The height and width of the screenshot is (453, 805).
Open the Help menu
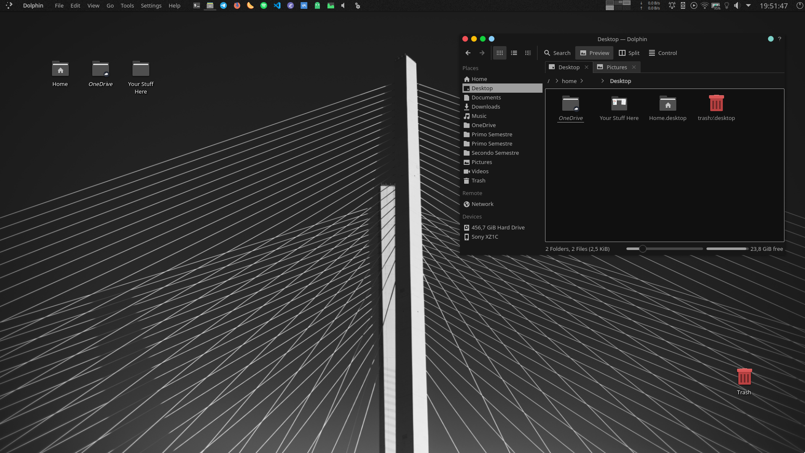174,5
